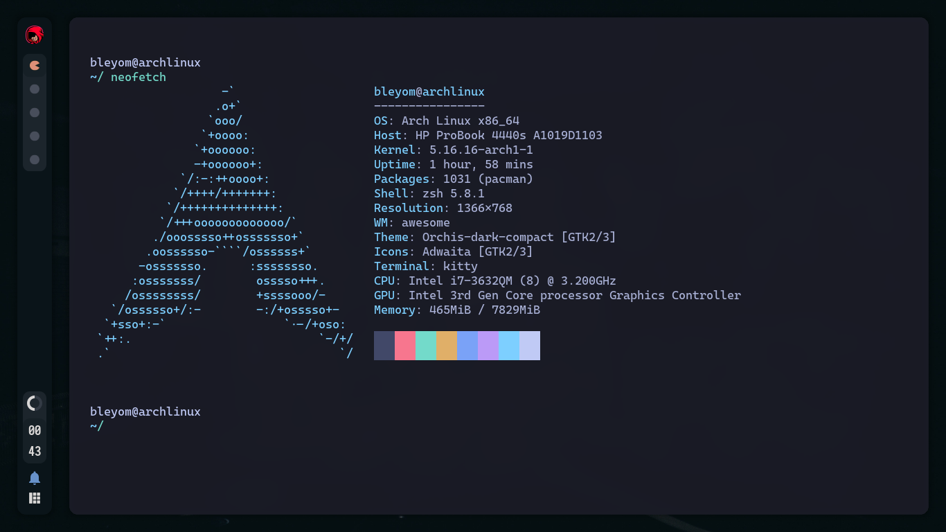Click the OS line 'Arch Linux x86_64'
The height and width of the screenshot is (532, 946).
pos(461,121)
